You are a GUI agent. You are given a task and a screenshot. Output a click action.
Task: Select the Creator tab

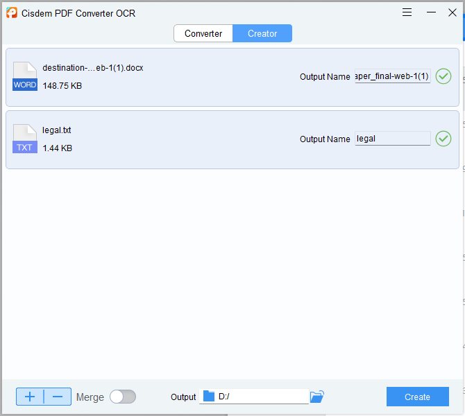[x=262, y=33]
